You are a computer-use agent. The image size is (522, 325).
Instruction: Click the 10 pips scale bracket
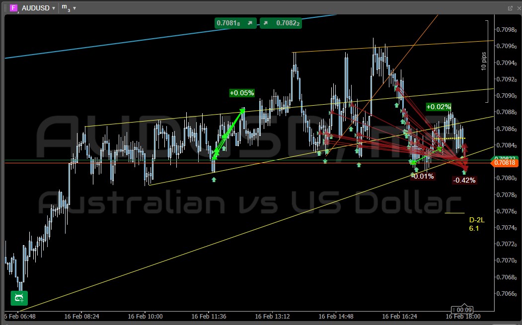click(486, 61)
